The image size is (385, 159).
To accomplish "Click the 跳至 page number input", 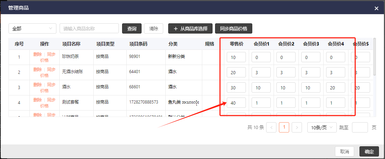I will pos(359,127).
